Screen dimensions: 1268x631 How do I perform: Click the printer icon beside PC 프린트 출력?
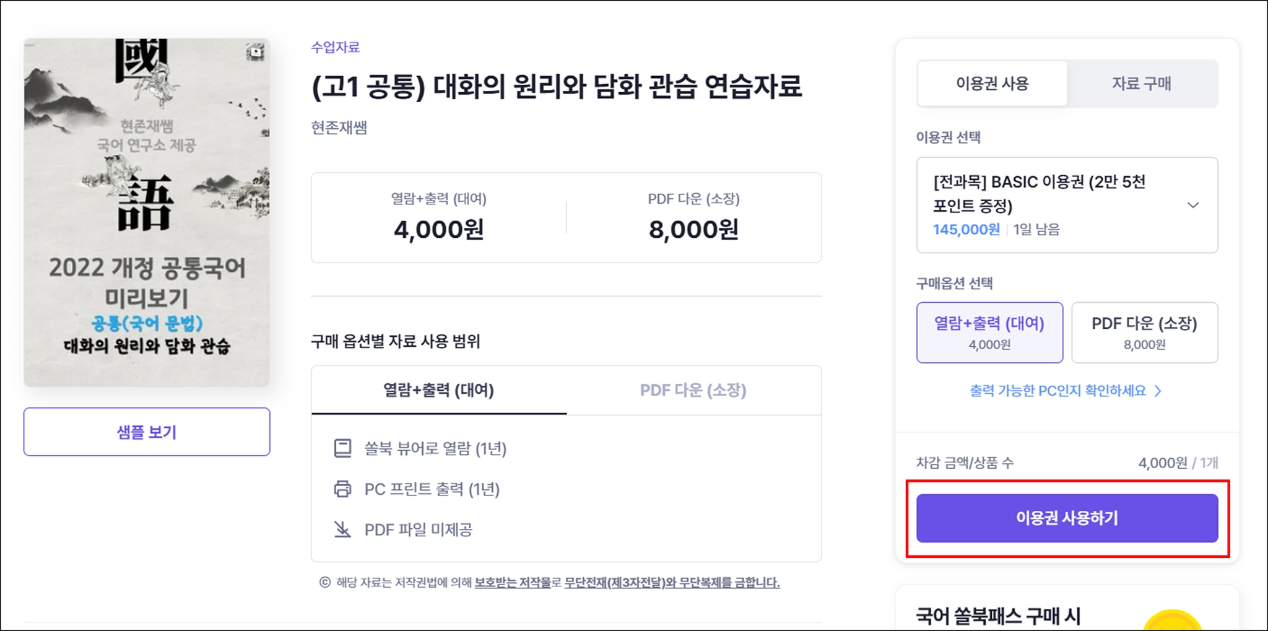(x=342, y=489)
